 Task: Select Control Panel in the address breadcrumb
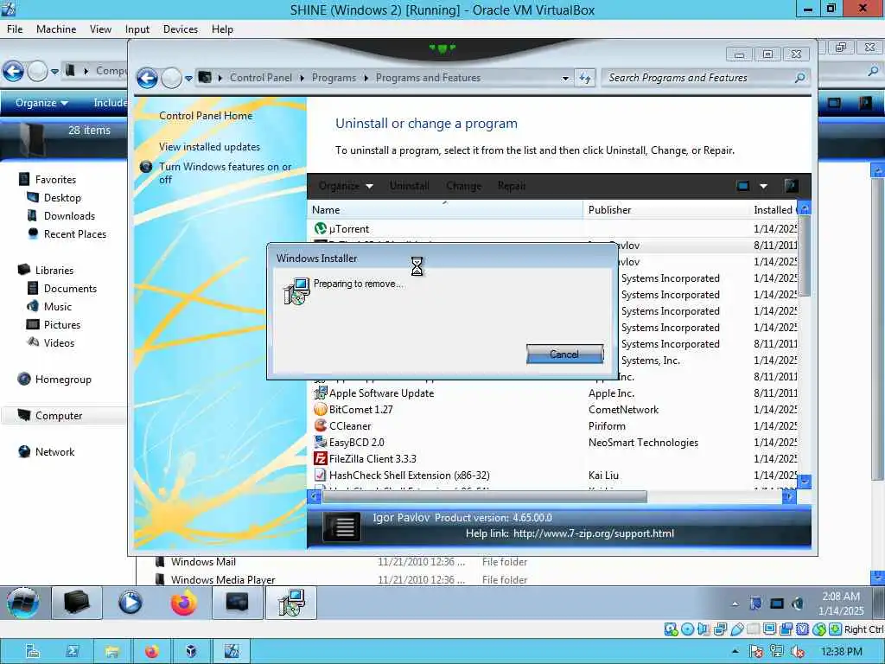[x=261, y=78]
